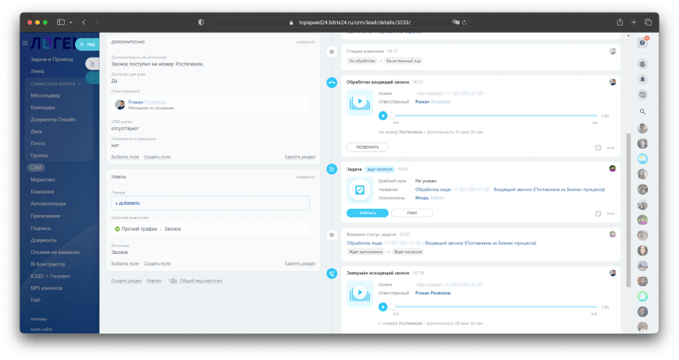Open Мессенджер in the sidebar

tap(45, 96)
